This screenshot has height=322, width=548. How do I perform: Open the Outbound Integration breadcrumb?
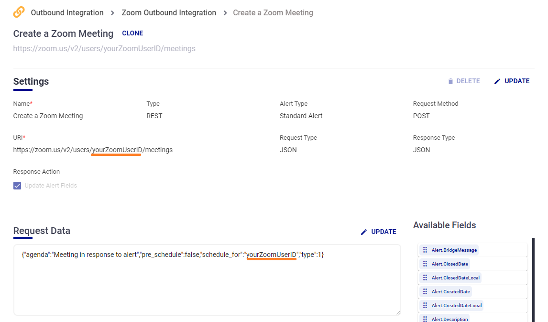67,13
